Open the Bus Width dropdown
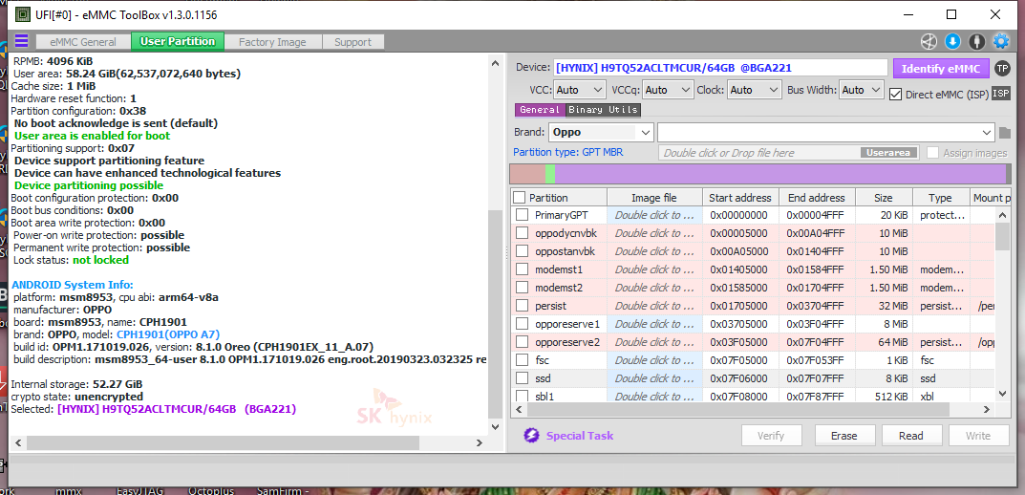Viewport: 1025px width, 495px height. tap(862, 90)
